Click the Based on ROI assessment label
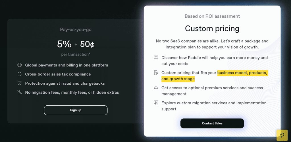This screenshot has height=142, width=291. [212, 16]
